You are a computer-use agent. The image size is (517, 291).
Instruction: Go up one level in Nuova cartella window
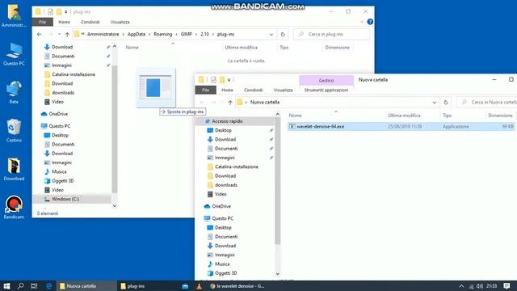[x=230, y=103]
